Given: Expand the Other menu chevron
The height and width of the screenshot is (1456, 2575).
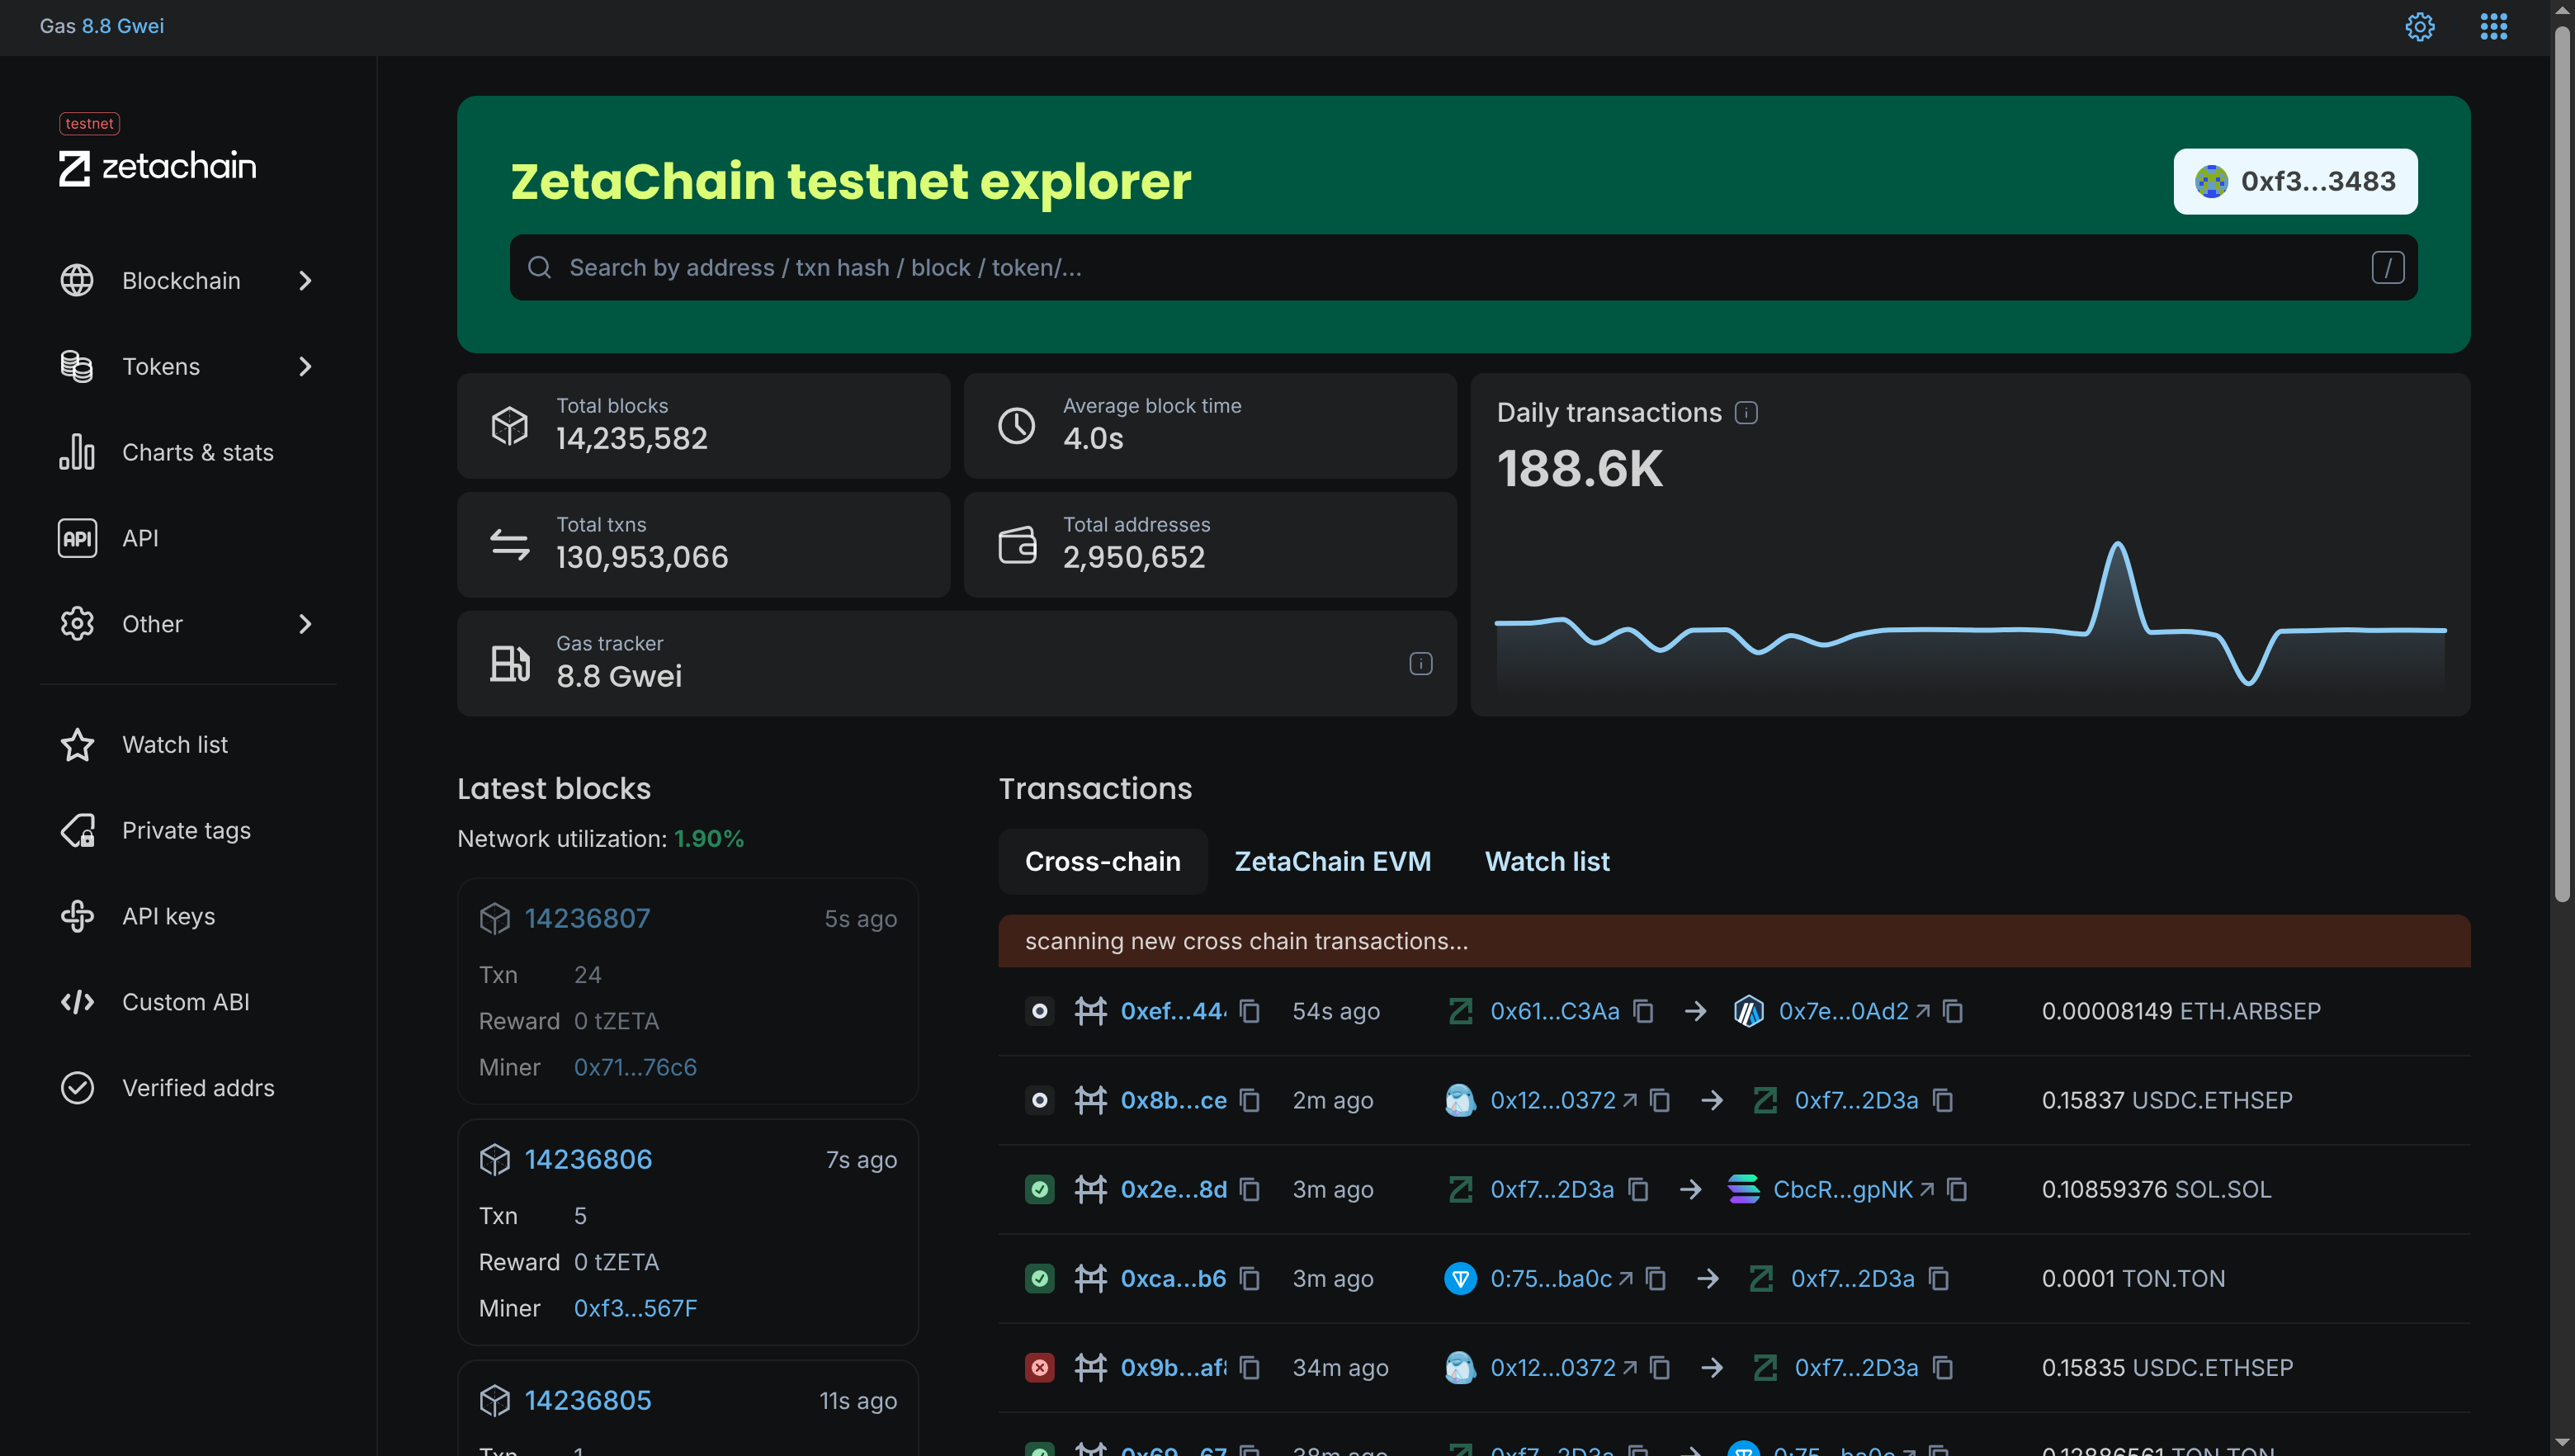Looking at the screenshot, I should 306,624.
